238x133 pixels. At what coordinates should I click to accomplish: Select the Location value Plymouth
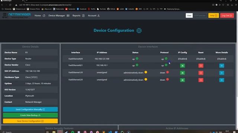click(30, 96)
